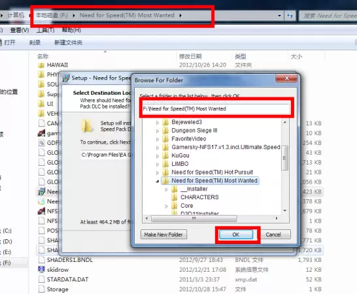Open the 查看(V) menu
The height and width of the screenshot is (294, 357).
20,30
